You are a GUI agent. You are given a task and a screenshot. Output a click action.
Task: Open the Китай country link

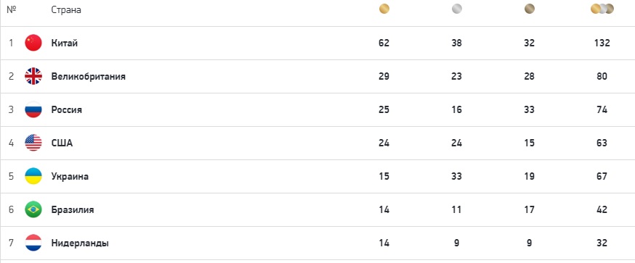pyautogui.click(x=65, y=43)
